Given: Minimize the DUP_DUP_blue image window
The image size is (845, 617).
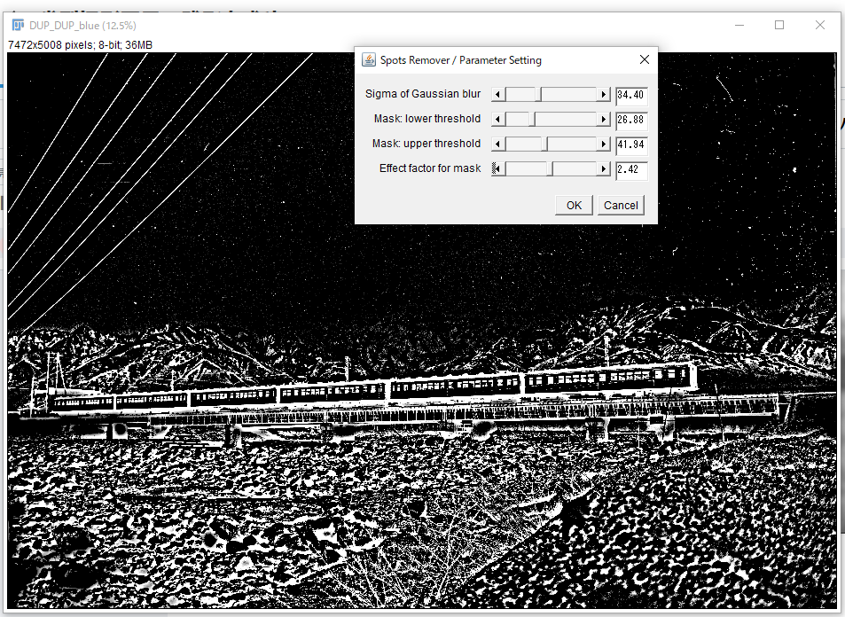Looking at the screenshot, I should [739, 25].
